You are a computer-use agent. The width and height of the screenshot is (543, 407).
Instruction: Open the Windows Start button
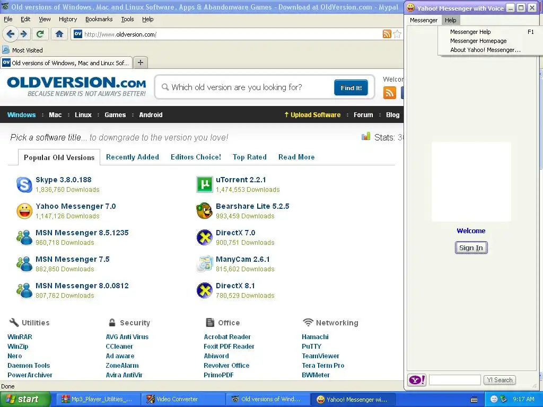(x=25, y=399)
